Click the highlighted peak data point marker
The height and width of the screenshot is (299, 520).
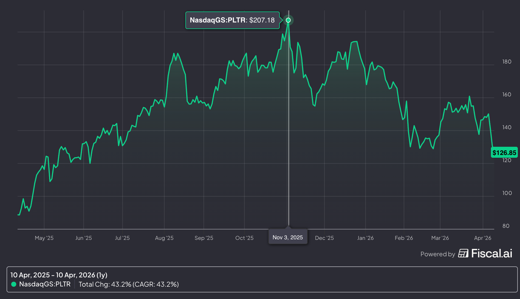pyautogui.click(x=288, y=20)
